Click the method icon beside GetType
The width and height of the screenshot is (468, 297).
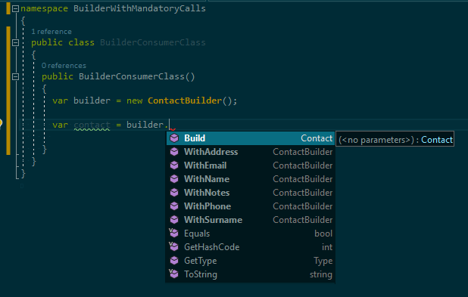[x=174, y=261]
